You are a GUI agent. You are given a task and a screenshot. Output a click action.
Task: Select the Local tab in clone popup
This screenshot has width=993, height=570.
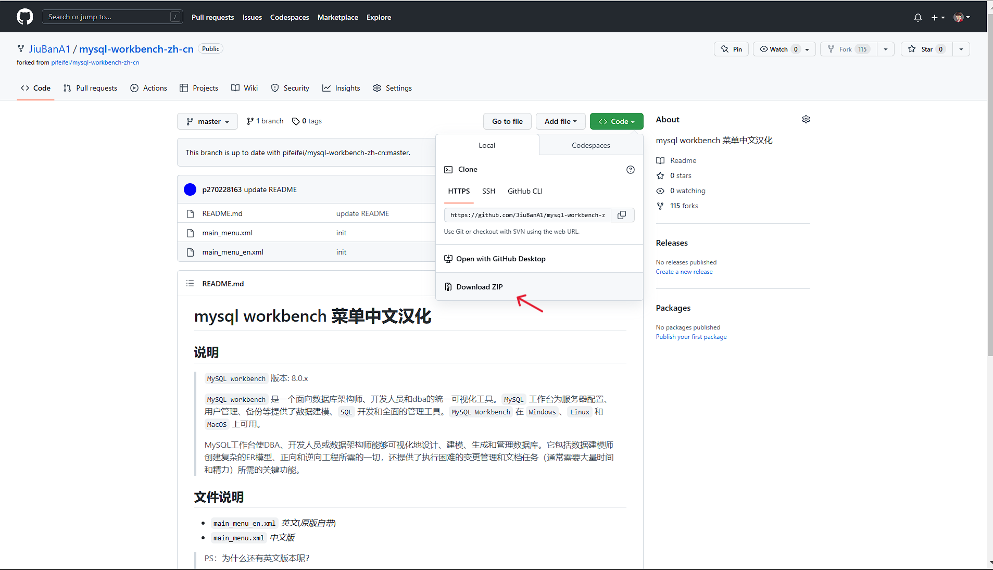(487, 145)
